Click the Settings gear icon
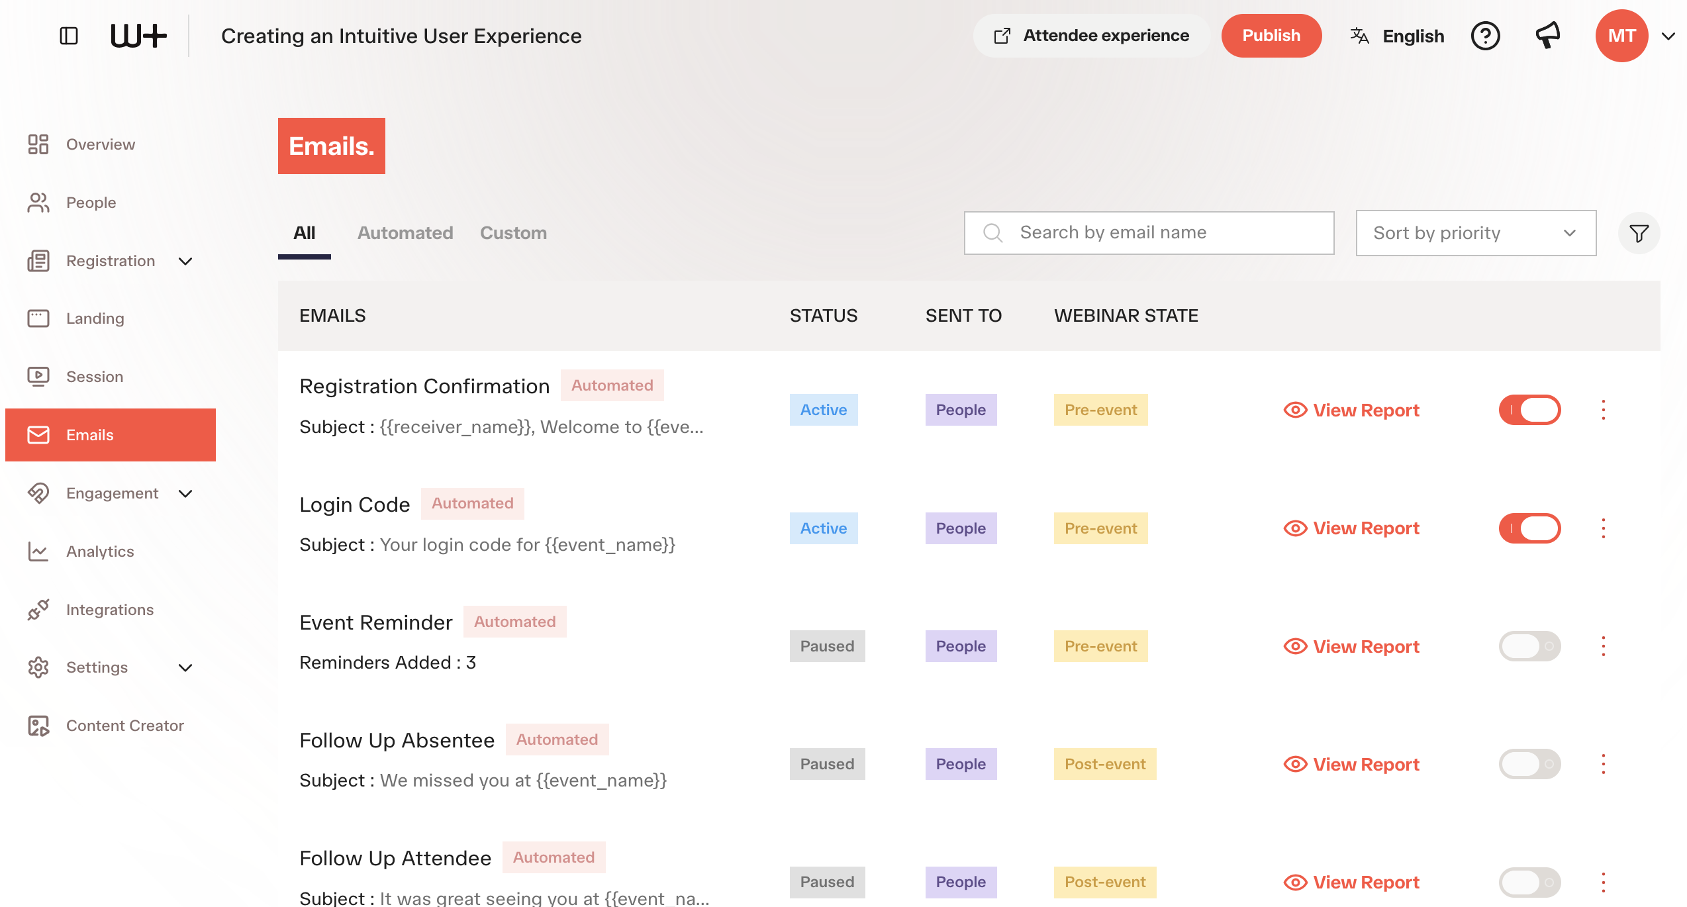 pos(38,667)
